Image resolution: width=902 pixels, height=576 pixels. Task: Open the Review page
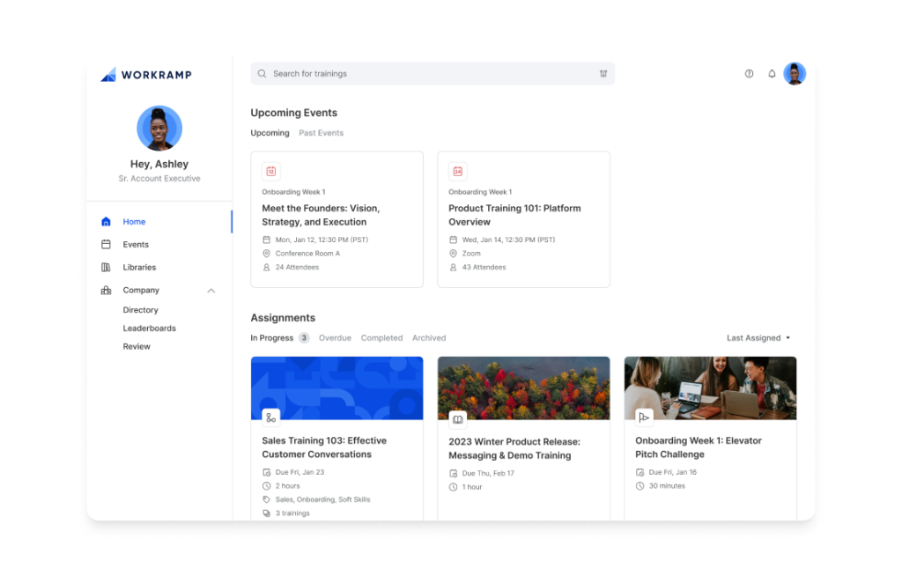coord(137,346)
